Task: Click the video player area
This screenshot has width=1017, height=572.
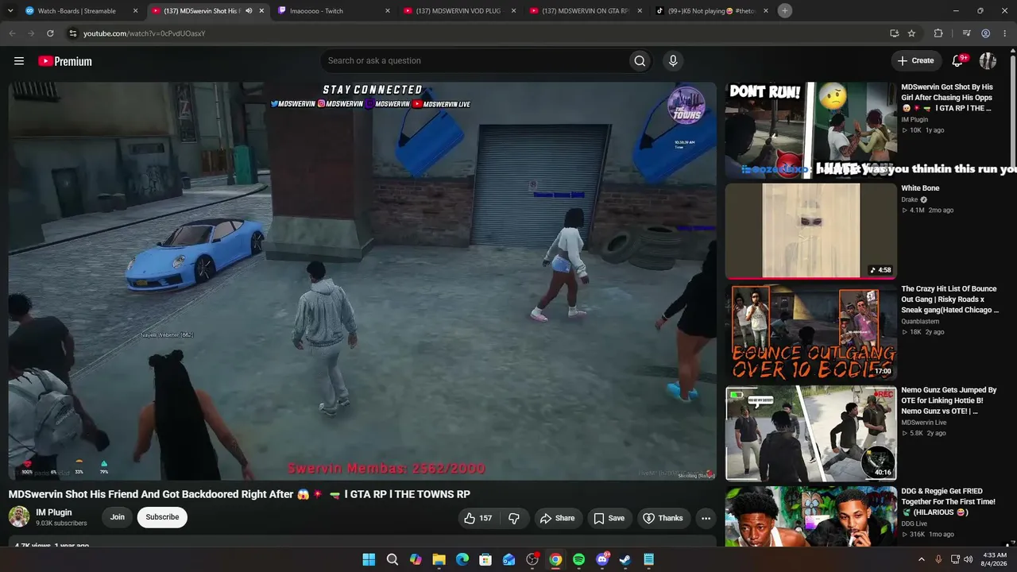Action: point(362,281)
